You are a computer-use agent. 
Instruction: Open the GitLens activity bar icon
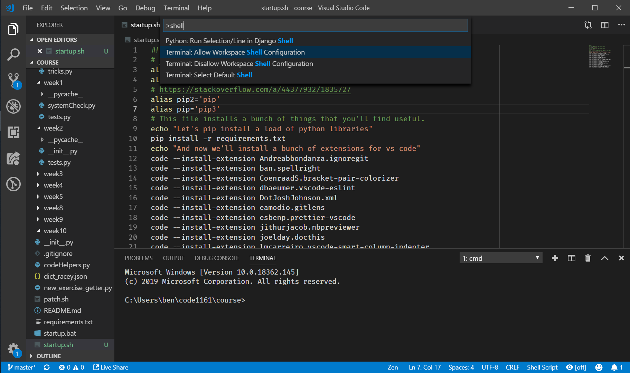point(13,184)
